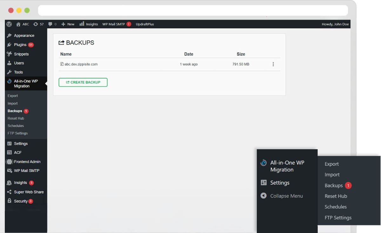Choose Export in the enlarged flyout menu

point(331,164)
